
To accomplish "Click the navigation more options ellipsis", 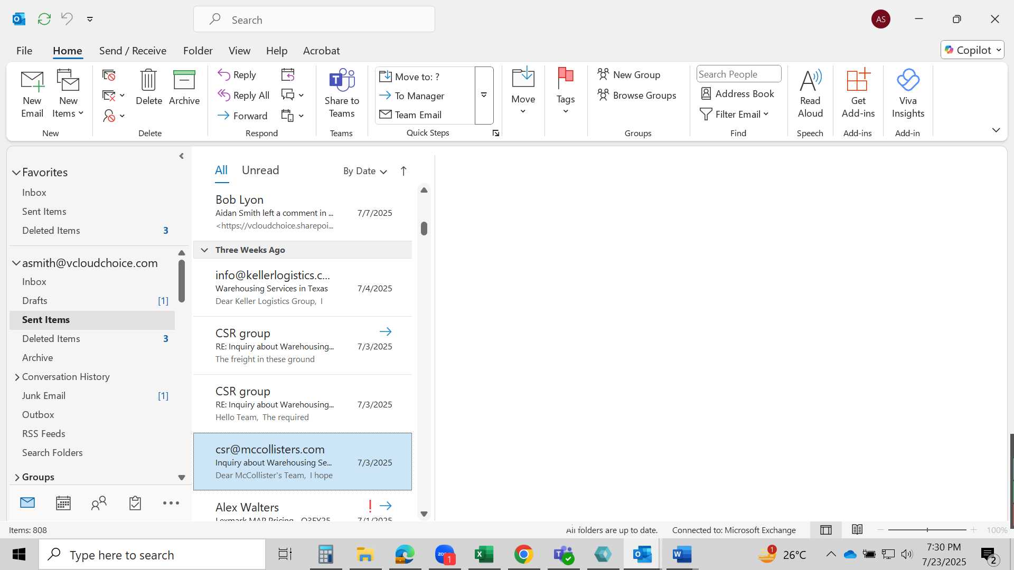I will click(171, 503).
